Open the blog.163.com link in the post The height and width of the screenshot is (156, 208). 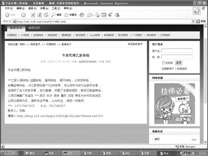point(59,116)
